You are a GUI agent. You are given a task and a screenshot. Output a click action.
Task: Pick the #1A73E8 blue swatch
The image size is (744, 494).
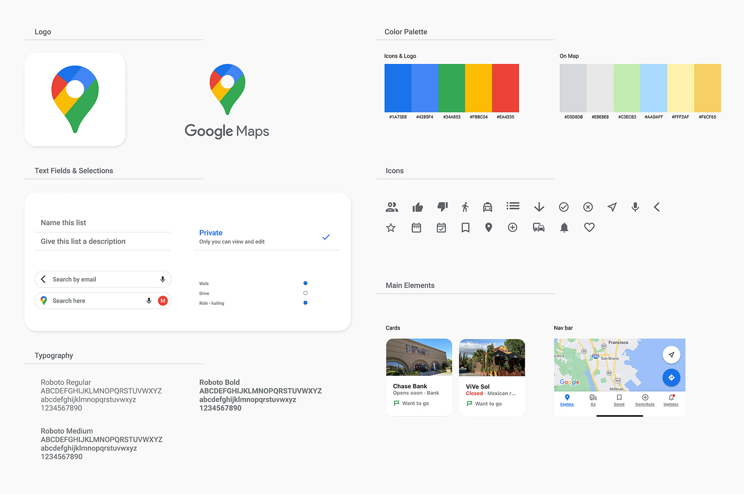[x=398, y=88]
